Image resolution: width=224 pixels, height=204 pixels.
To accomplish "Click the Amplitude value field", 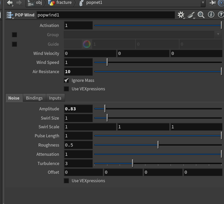I will 78,109.
